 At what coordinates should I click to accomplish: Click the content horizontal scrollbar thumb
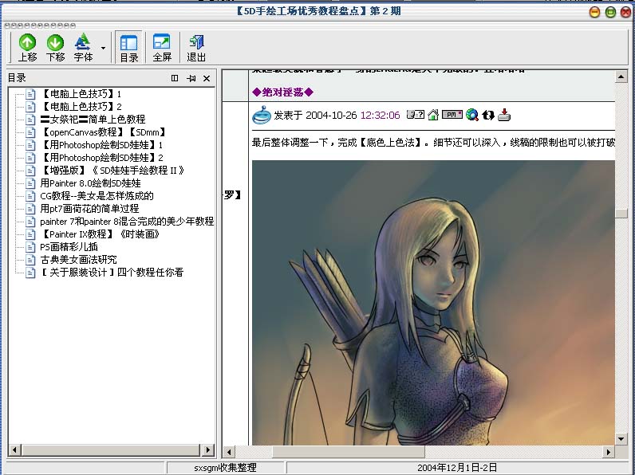coord(349,452)
